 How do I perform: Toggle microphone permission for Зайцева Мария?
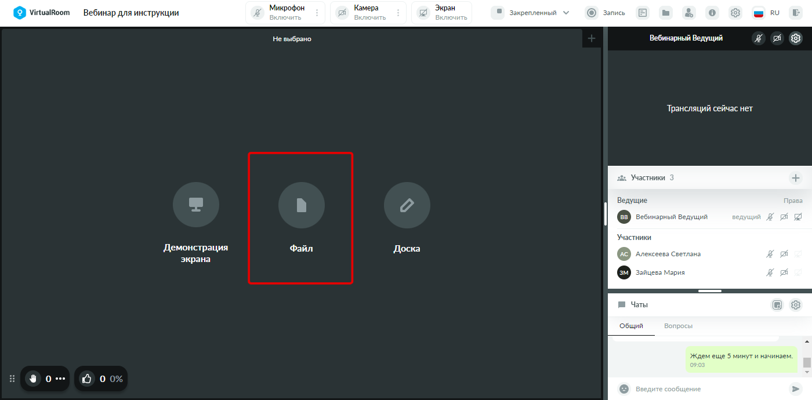click(770, 272)
